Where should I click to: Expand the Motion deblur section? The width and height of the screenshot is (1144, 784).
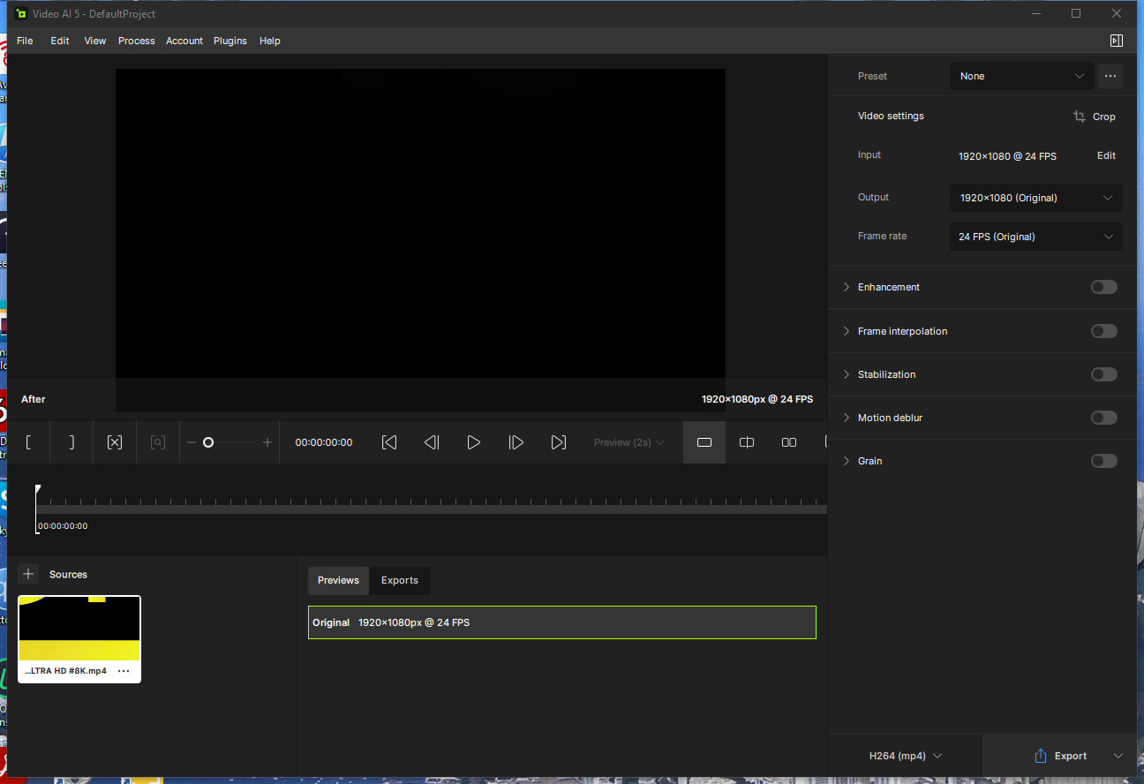pos(847,418)
